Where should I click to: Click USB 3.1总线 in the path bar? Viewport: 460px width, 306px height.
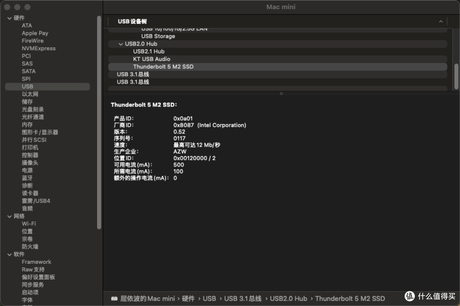243,299
